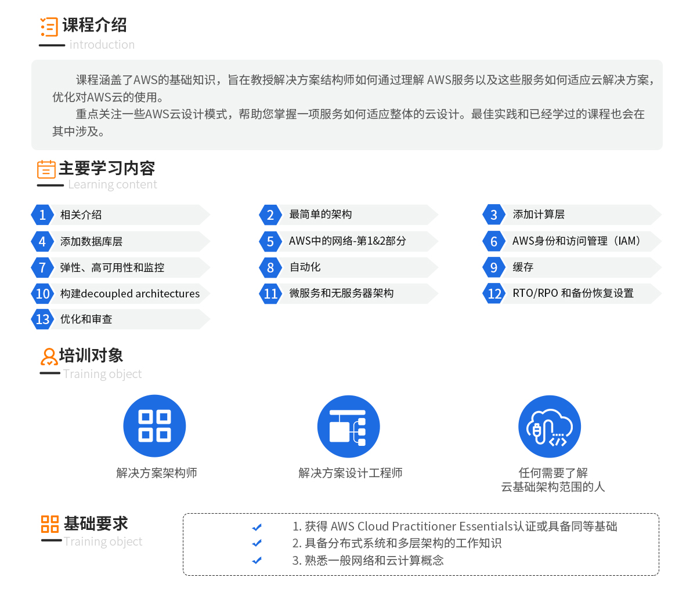Click the checkmark beside requirement 1 获得 AWS Cloud Practitioner
The height and width of the screenshot is (603, 697).
257,527
